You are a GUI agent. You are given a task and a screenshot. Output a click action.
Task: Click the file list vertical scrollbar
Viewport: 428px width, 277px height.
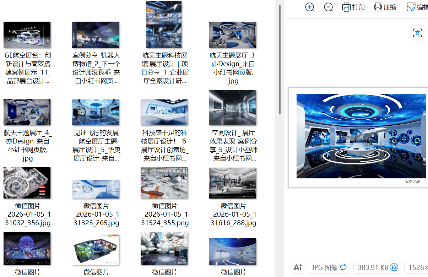click(280, 60)
